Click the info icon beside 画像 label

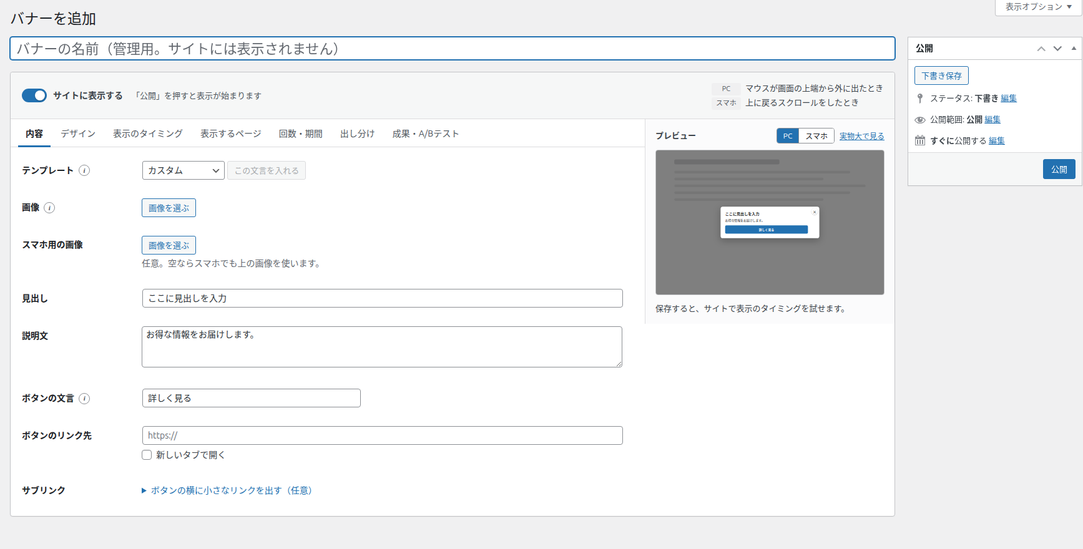[49, 208]
